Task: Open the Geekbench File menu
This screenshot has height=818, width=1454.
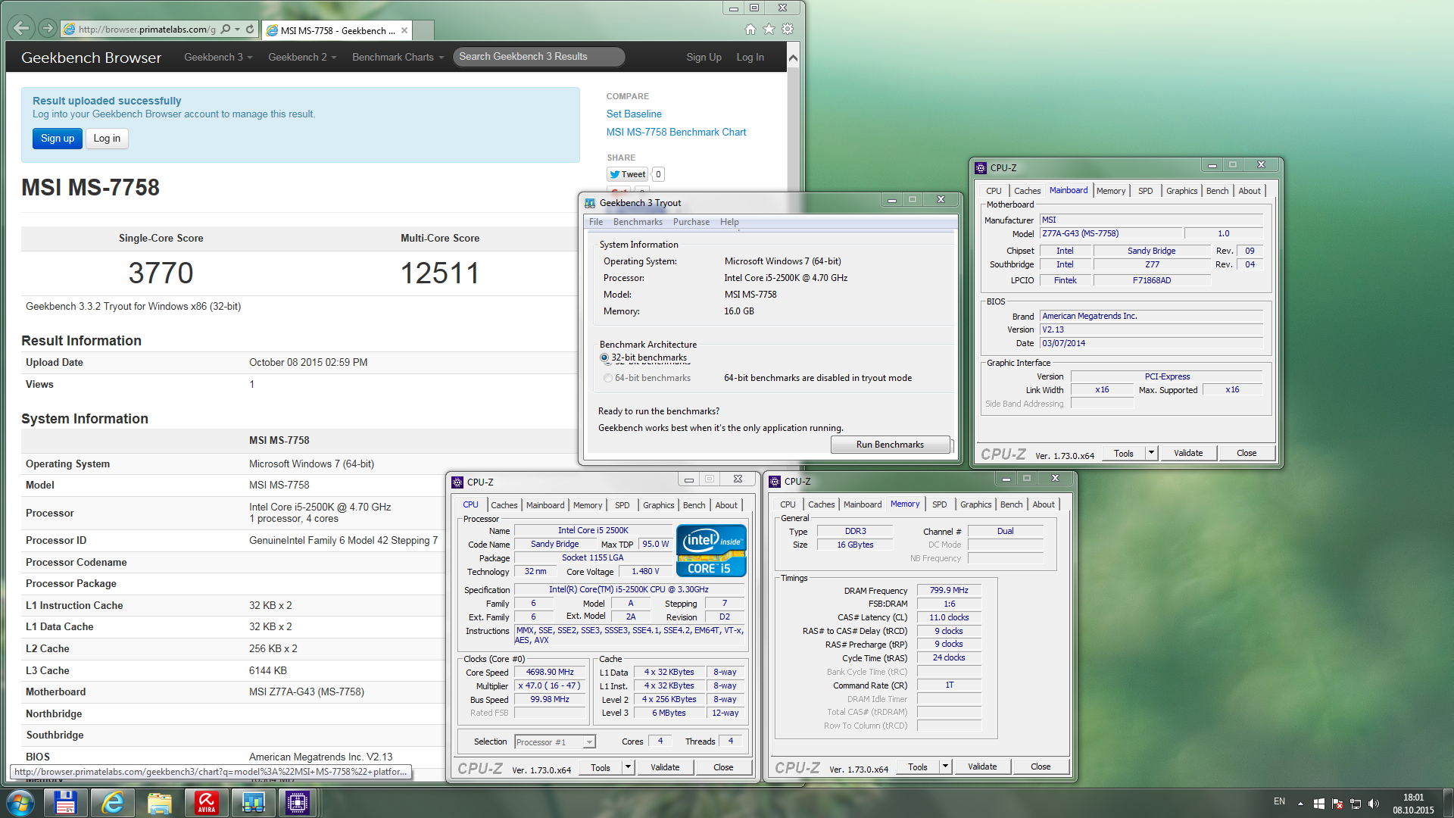Action: click(x=596, y=222)
